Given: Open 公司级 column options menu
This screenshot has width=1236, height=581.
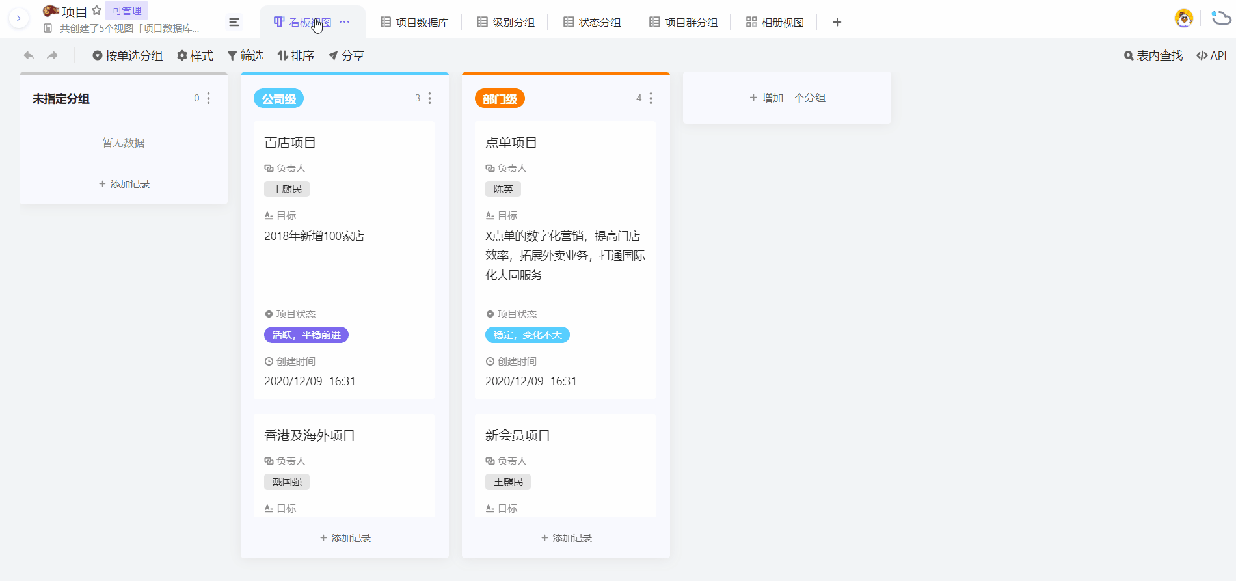Looking at the screenshot, I should [x=430, y=98].
